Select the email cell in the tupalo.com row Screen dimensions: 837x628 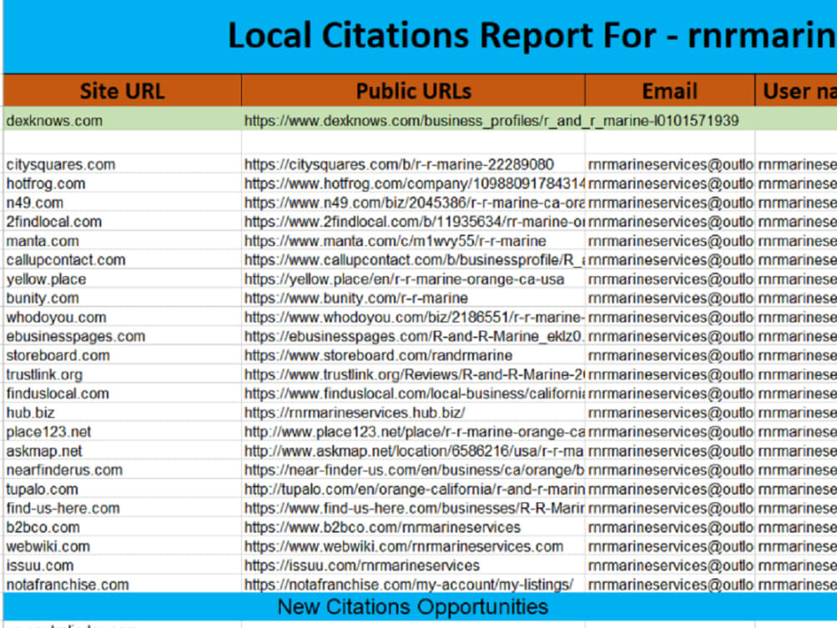click(x=670, y=489)
